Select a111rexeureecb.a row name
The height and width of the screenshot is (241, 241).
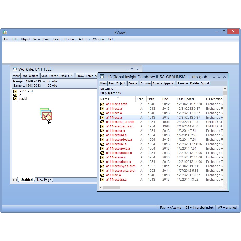[x=119, y=153]
